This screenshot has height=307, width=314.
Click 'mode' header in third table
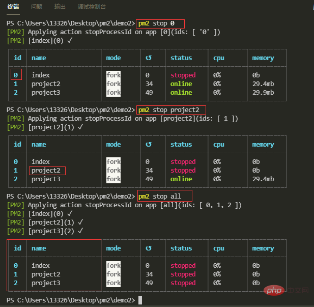click(x=113, y=248)
